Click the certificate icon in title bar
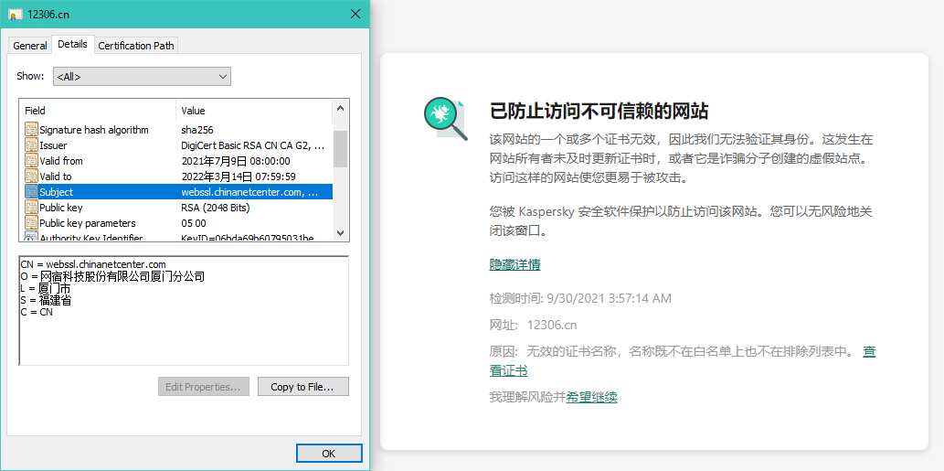The height and width of the screenshot is (471, 944). point(15,14)
